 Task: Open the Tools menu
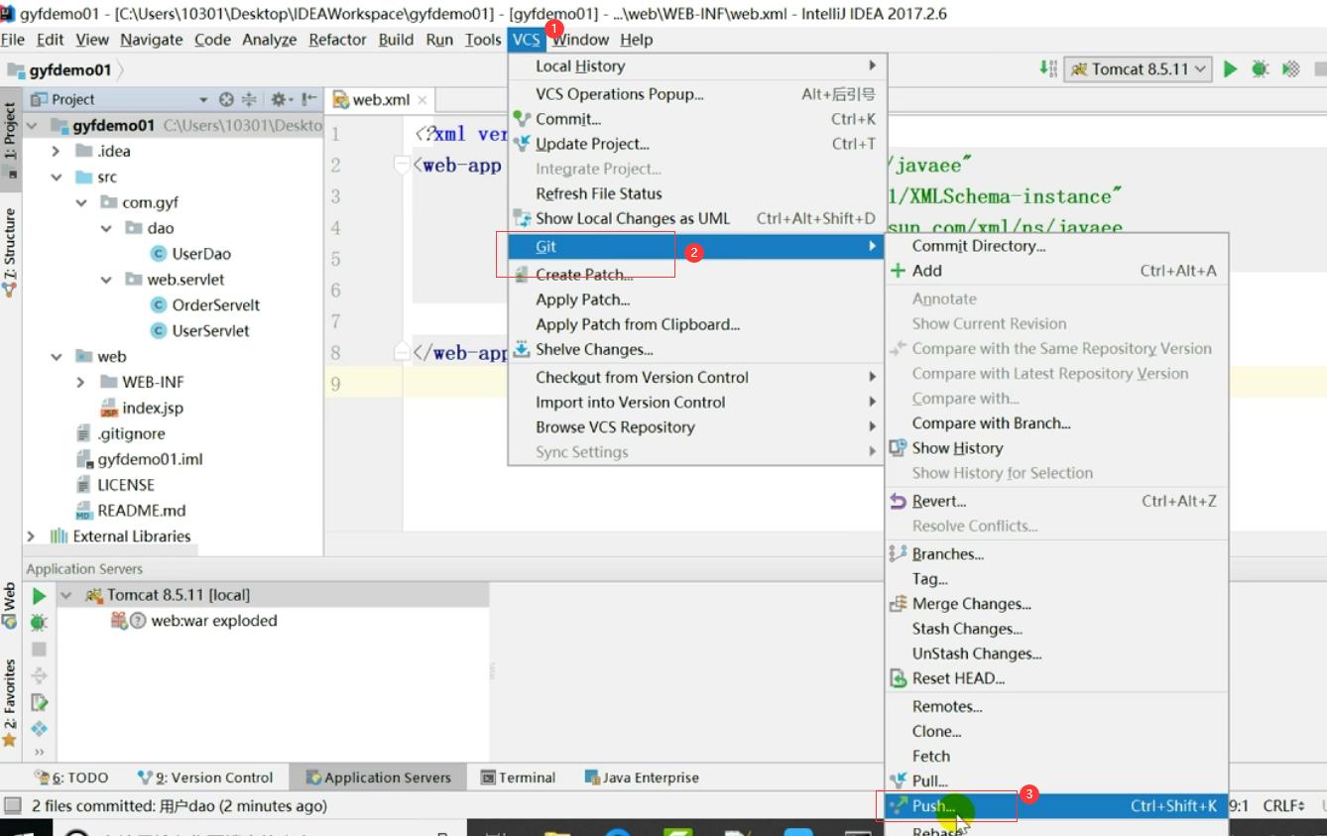click(x=483, y=40)
